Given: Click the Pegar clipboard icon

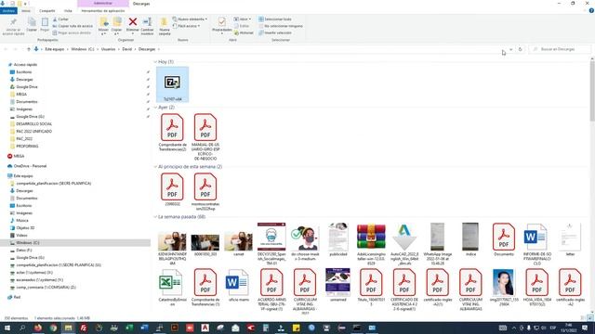Looking at the screenshot, I should coord(45,22).
